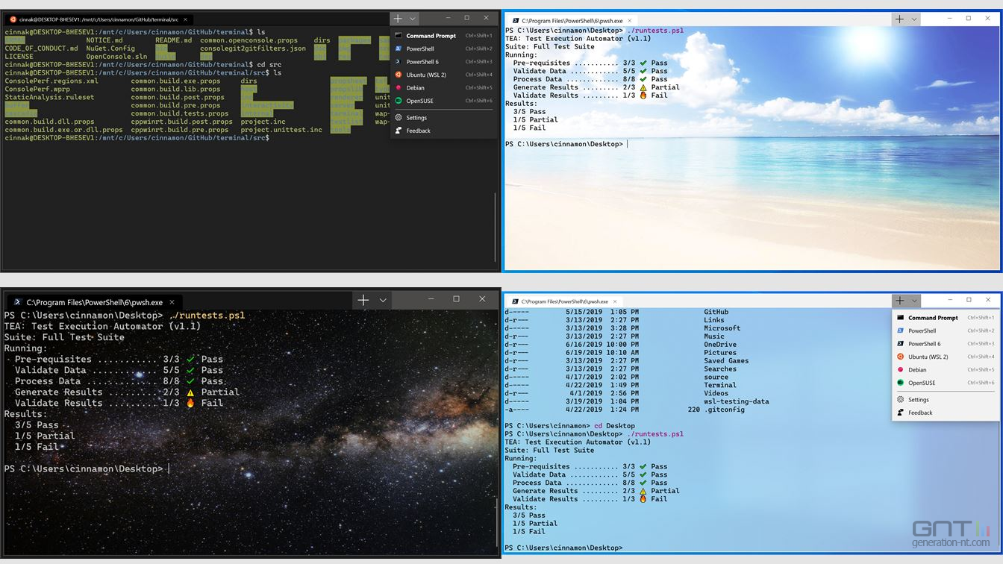Click new tab plus in beach-background terminal
The width and height of the screenshot is (1003, 564).
tap(899, 19)
